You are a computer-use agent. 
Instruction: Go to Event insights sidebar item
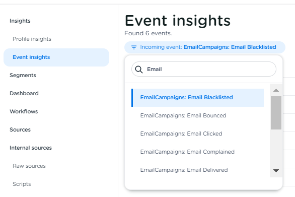[x=56, y=57]
